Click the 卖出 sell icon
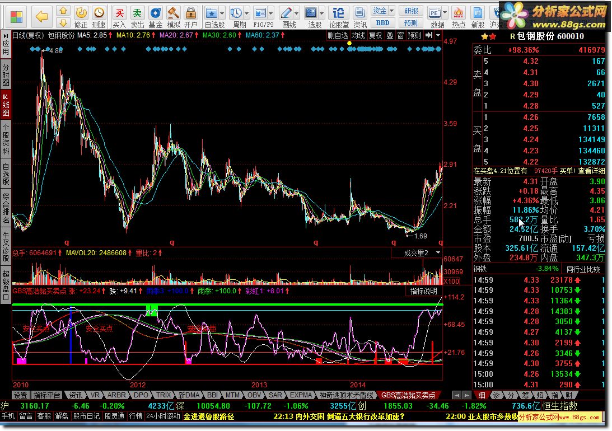The width and height of the screenshot is (612, 431). (137, 13)
